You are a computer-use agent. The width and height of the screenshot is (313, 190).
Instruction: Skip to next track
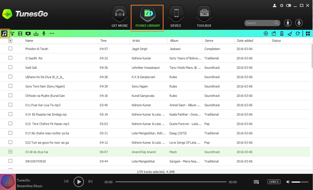pos(91,182)
